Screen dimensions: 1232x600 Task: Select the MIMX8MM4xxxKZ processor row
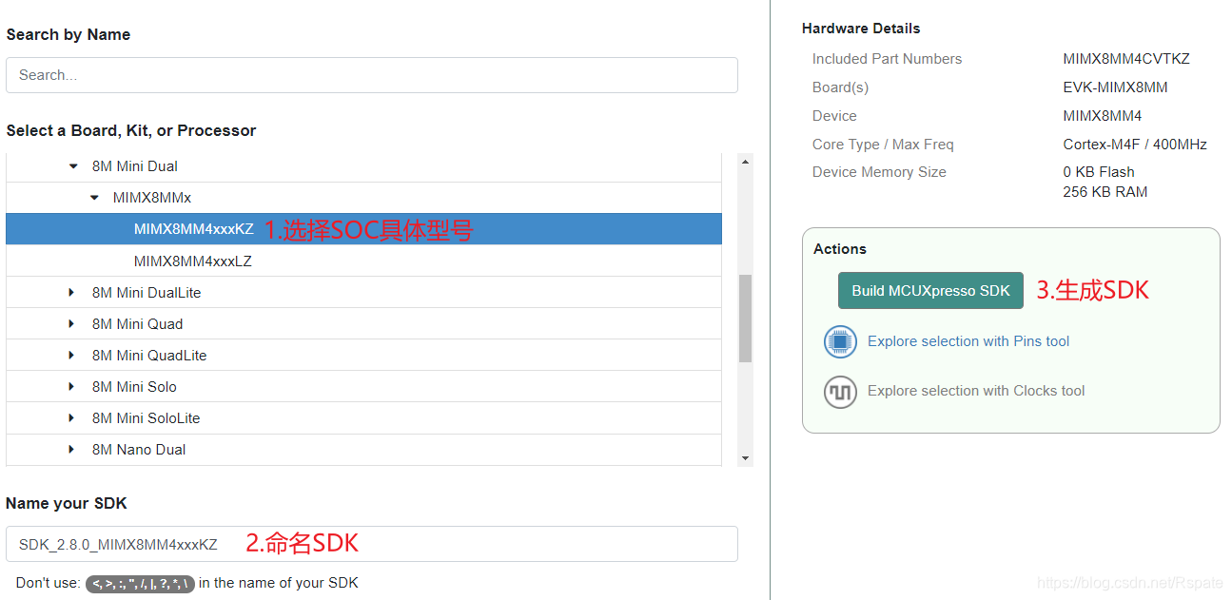pyautogui.click(x=363, y=229)
